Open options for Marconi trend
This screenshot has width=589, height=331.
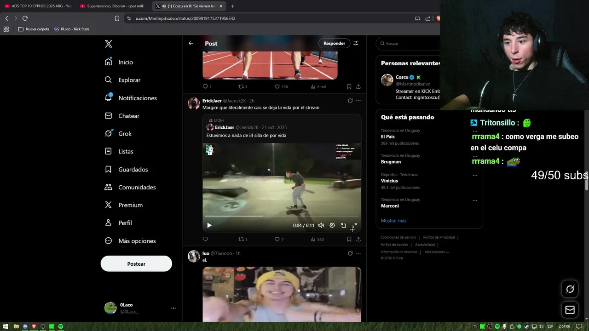coord(475,200)
